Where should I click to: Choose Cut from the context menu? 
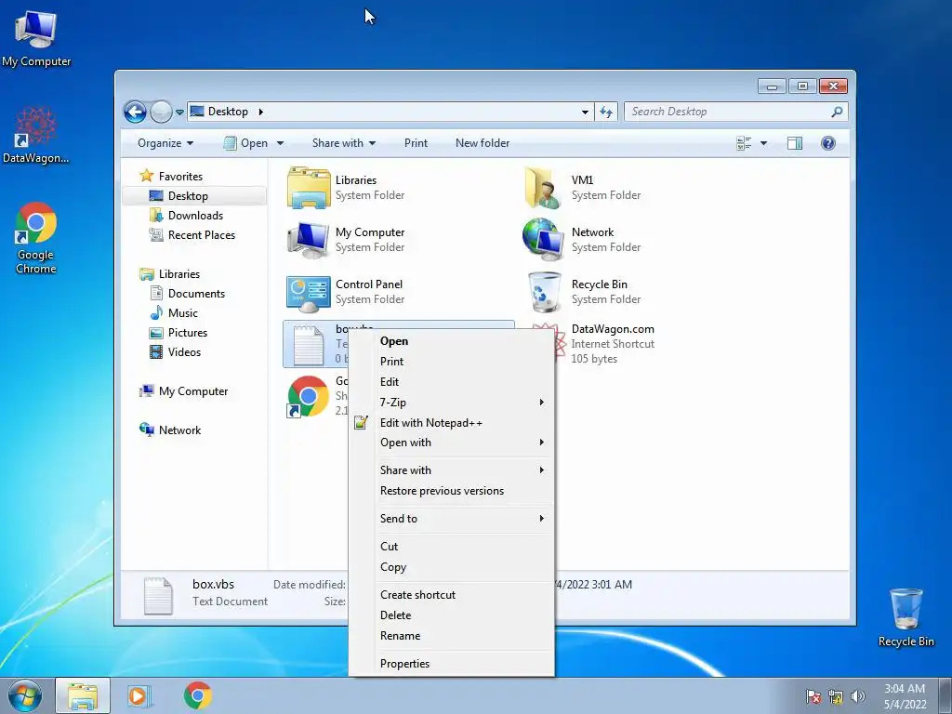click(453, 547)
